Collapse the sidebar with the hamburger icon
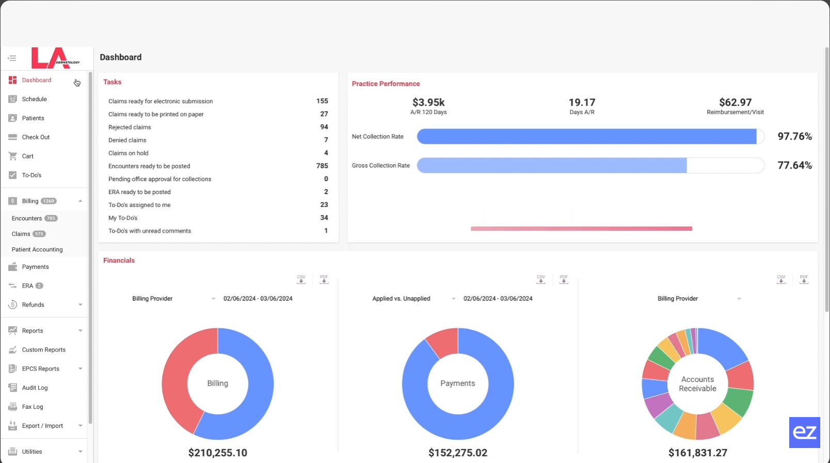The width and height of the screenshot is (830, 463). pyautogui.click(x=12, y=58)
